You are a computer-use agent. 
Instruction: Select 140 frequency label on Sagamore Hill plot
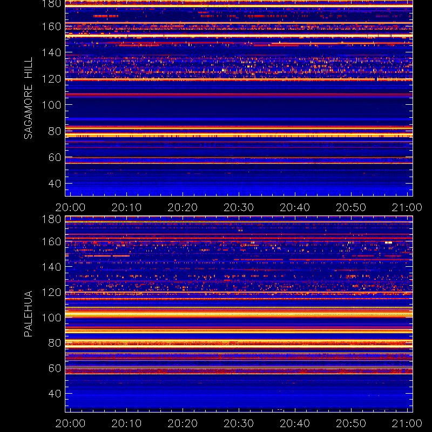click(51, 52)
